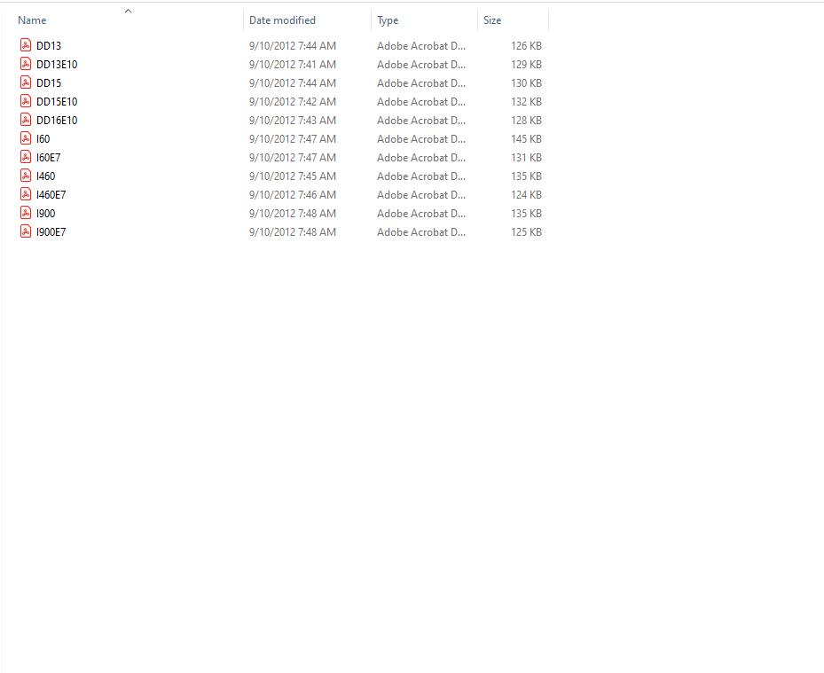The height and width of the screenshot is (673, 824).
Task: Sort files by Date modified column
Action: [282, 20]
